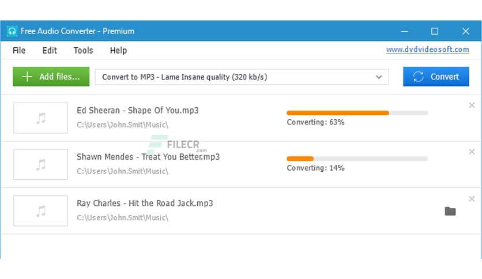
Task: Click the 'Free Audio Converter - Premium' window title
Action: 77,31
